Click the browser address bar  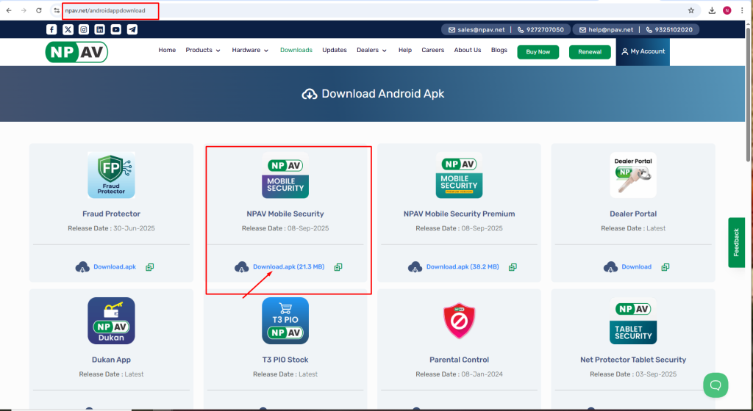368,10
